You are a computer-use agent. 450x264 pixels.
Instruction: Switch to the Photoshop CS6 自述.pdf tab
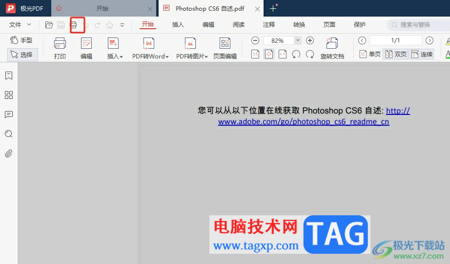[x=210, y=9]
